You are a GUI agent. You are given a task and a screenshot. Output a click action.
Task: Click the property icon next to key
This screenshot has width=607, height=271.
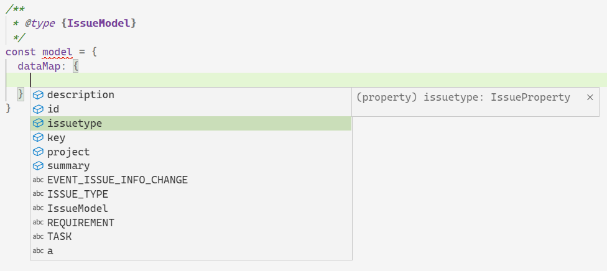point(39,138)
